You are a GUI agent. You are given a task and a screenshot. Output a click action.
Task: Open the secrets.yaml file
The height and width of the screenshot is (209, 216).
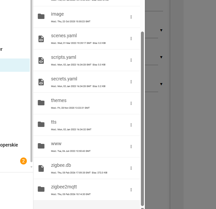pyautogui.click(x=64, y=79)
